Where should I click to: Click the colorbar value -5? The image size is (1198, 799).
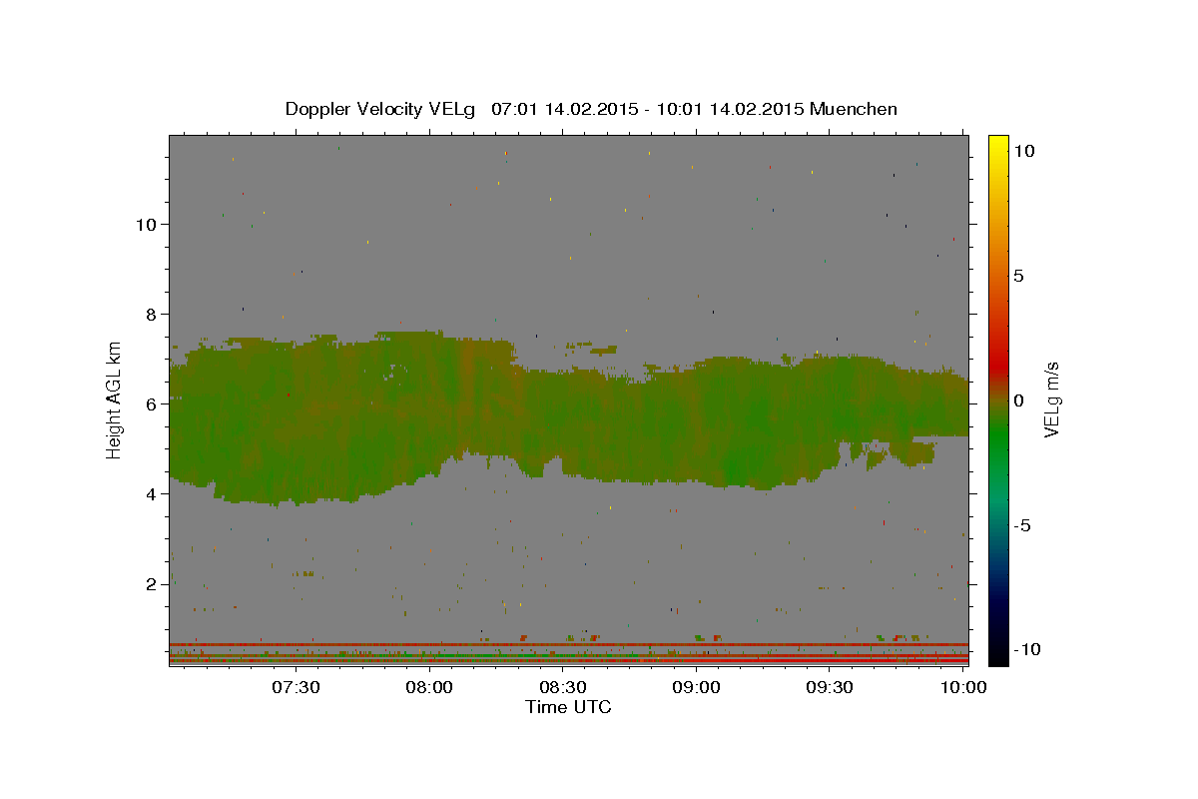pos(1021,525)
